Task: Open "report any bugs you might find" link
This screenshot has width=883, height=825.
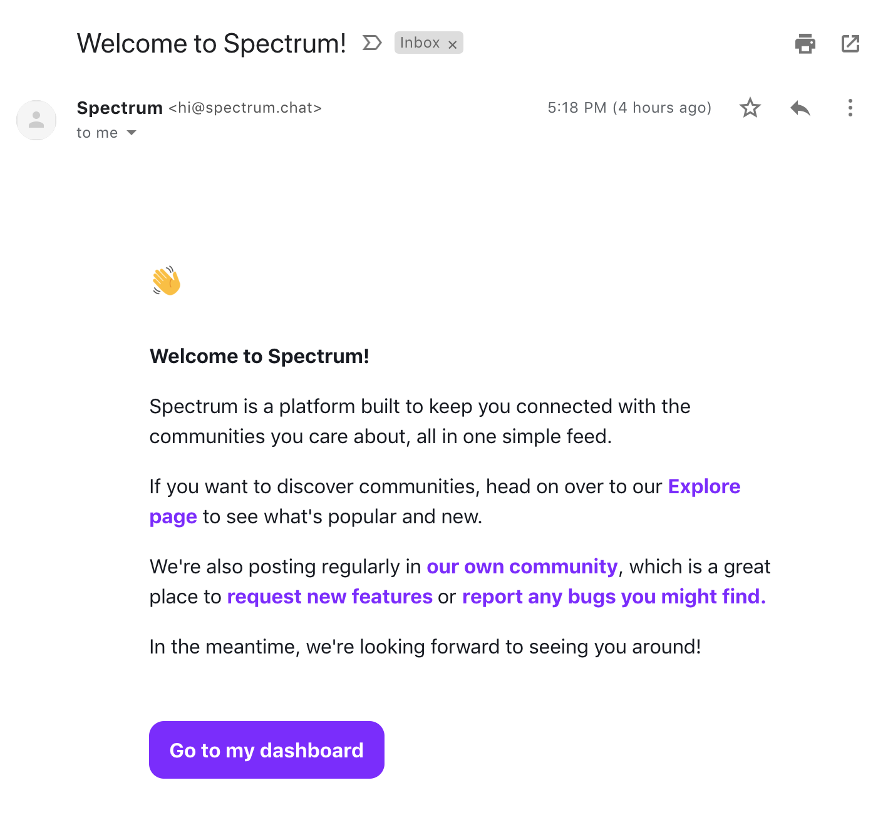Action: (x=614, y=597)
